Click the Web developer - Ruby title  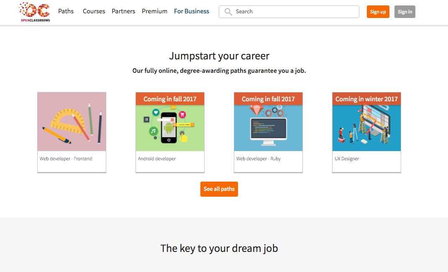point(259,159)
